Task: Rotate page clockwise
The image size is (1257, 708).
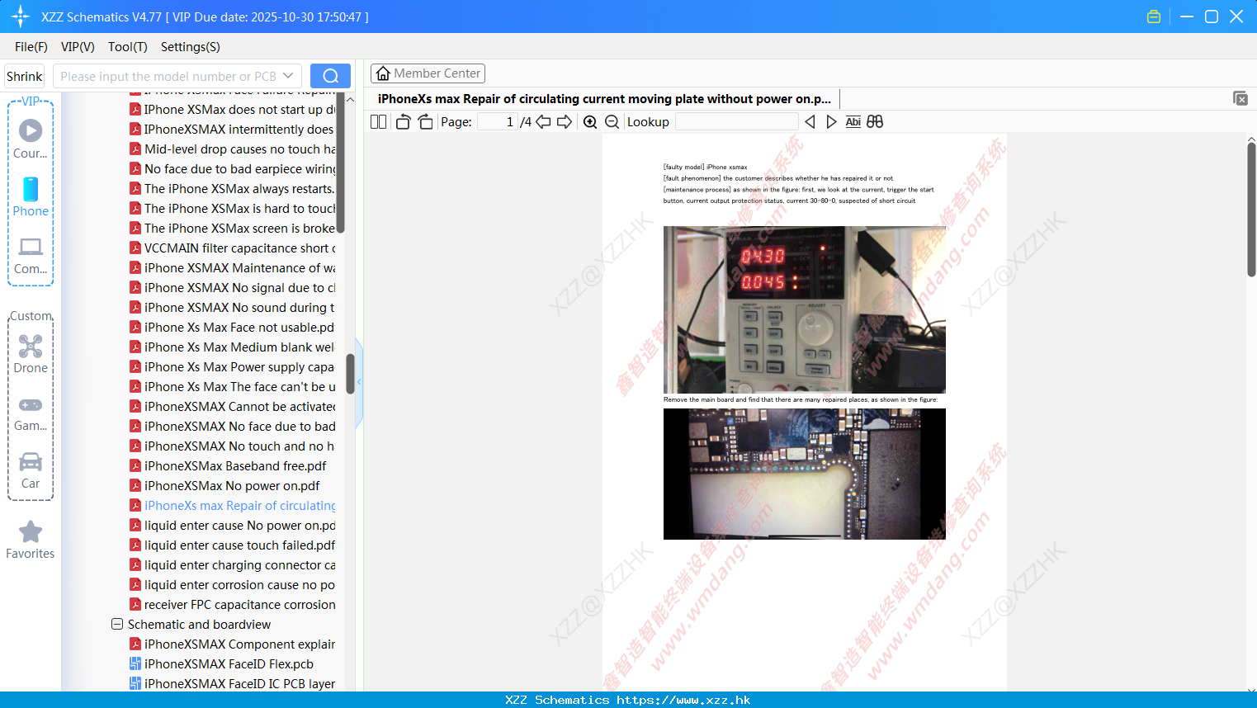Action: [425, 121]
